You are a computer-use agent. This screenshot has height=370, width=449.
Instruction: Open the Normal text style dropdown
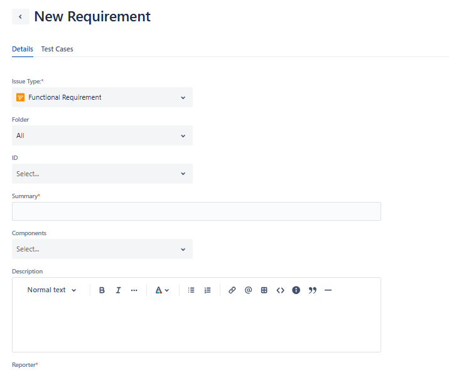click(52, 290)
